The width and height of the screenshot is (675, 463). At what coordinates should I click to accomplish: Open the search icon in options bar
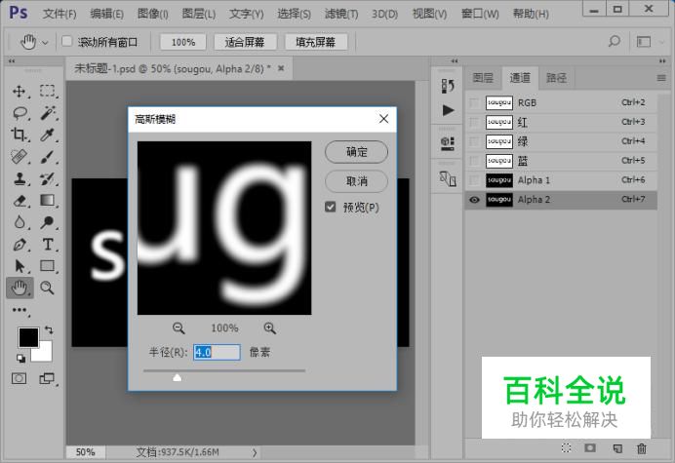coord(615,41)
